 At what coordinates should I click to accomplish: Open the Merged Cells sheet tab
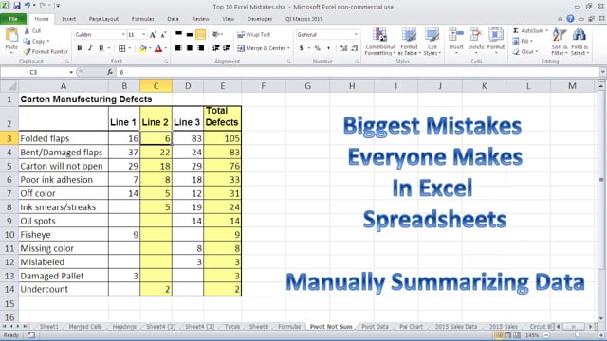pyautogui.click(x=84, y=327)
